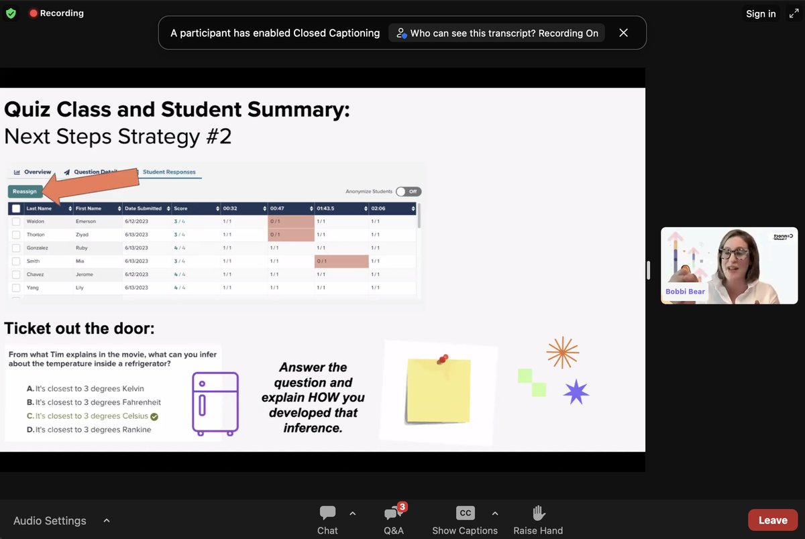The width and height of the screenshot is (805, 539).
Task: Expand the Audio Settings chevron menu
Action: [x=106, y=520]
